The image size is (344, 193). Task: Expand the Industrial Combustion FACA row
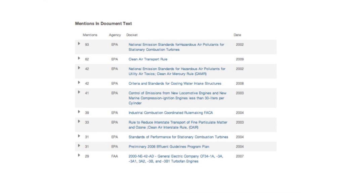click(x=79, y=112)
